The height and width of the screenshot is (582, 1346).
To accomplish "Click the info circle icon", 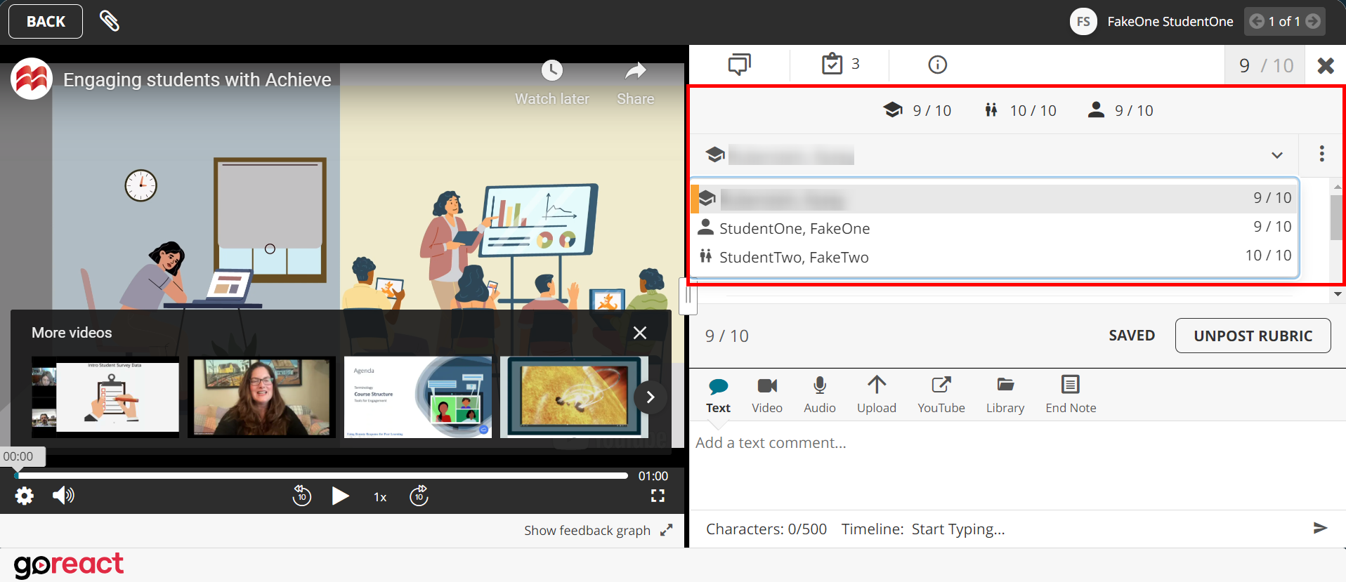I will pos(937,65).
